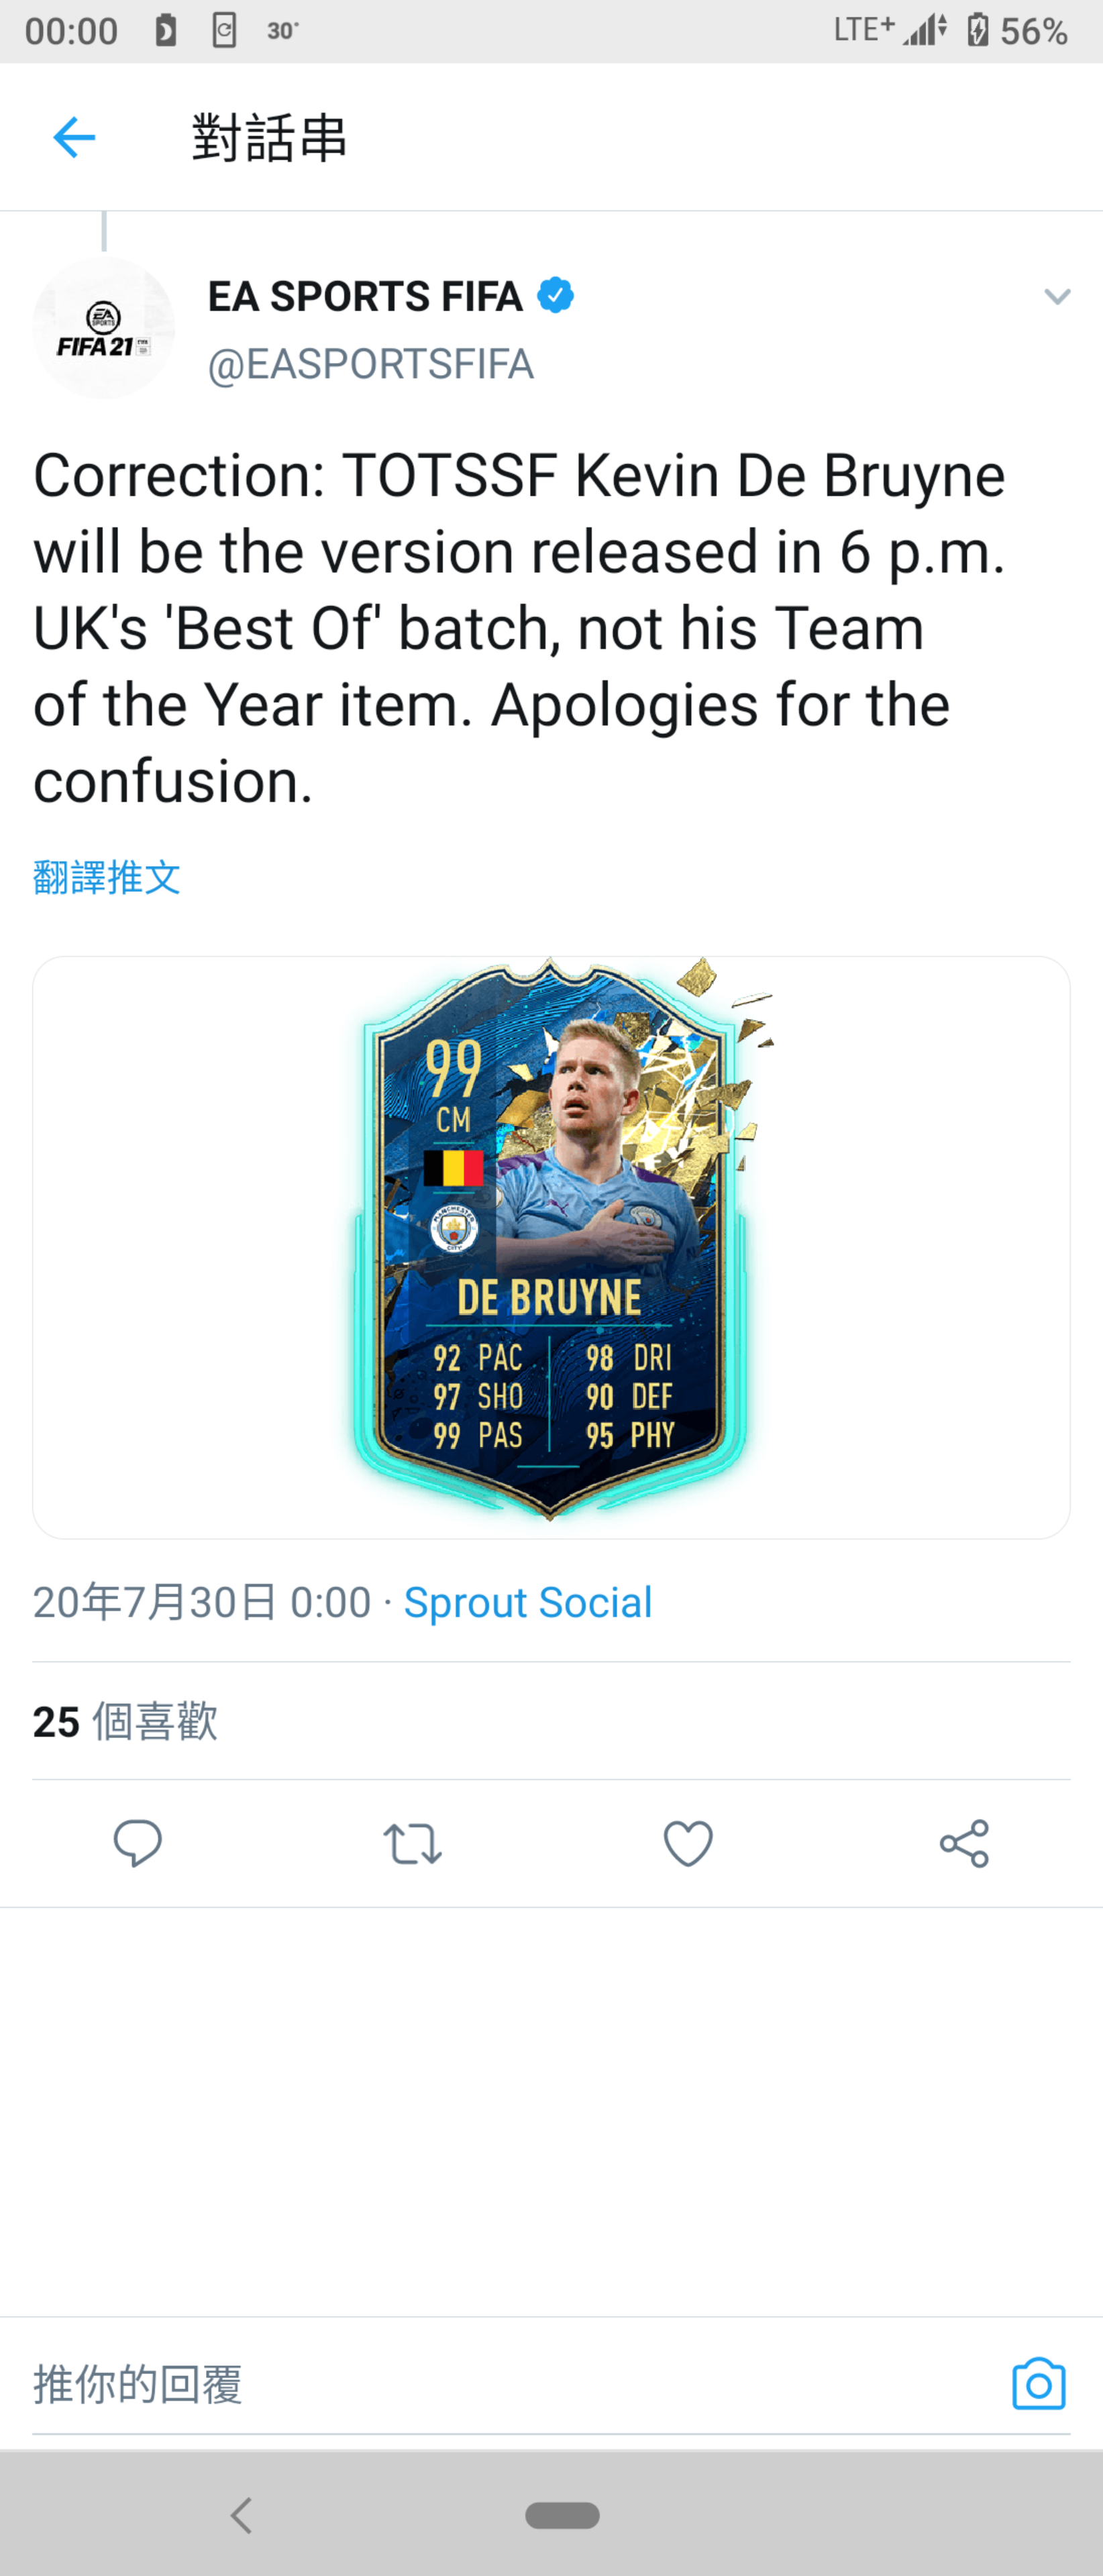Viewport: 1103px width, 2576px height.
Task: Tap the share icon
Action: tap(964, 1843)
